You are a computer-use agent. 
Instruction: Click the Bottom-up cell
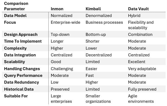(96, 35)
